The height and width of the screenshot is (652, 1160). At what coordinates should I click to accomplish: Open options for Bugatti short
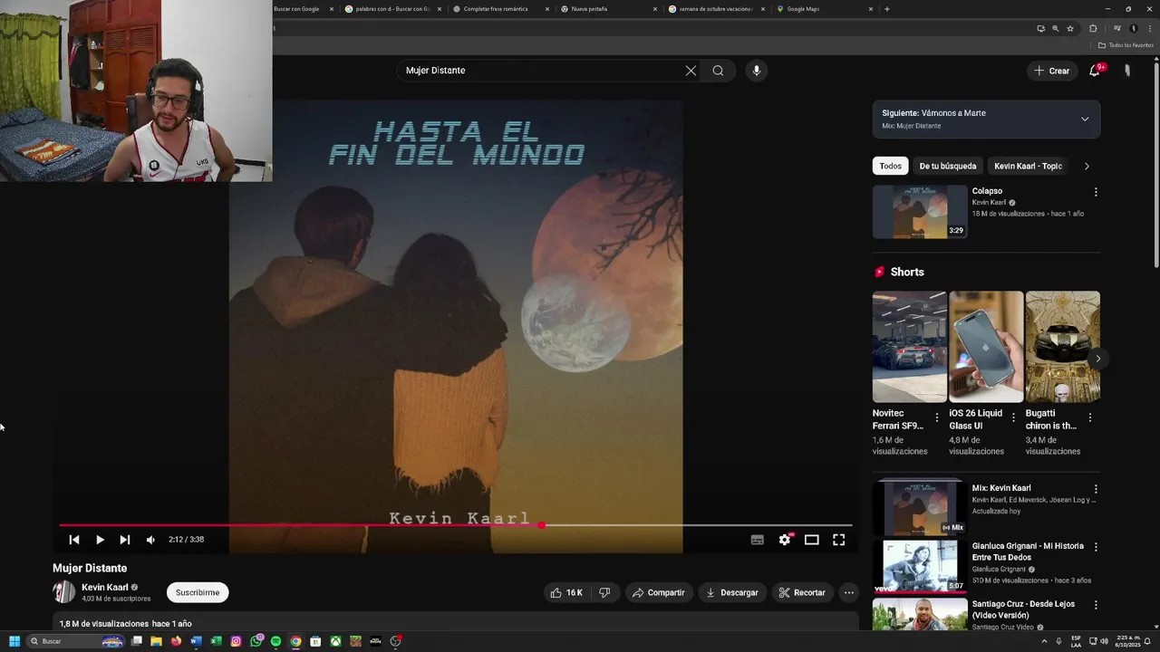(1090, 417)
